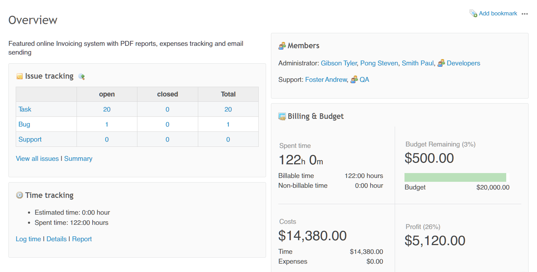
Task: Open the Add bookmark link
Action: [x=498, y=14]
